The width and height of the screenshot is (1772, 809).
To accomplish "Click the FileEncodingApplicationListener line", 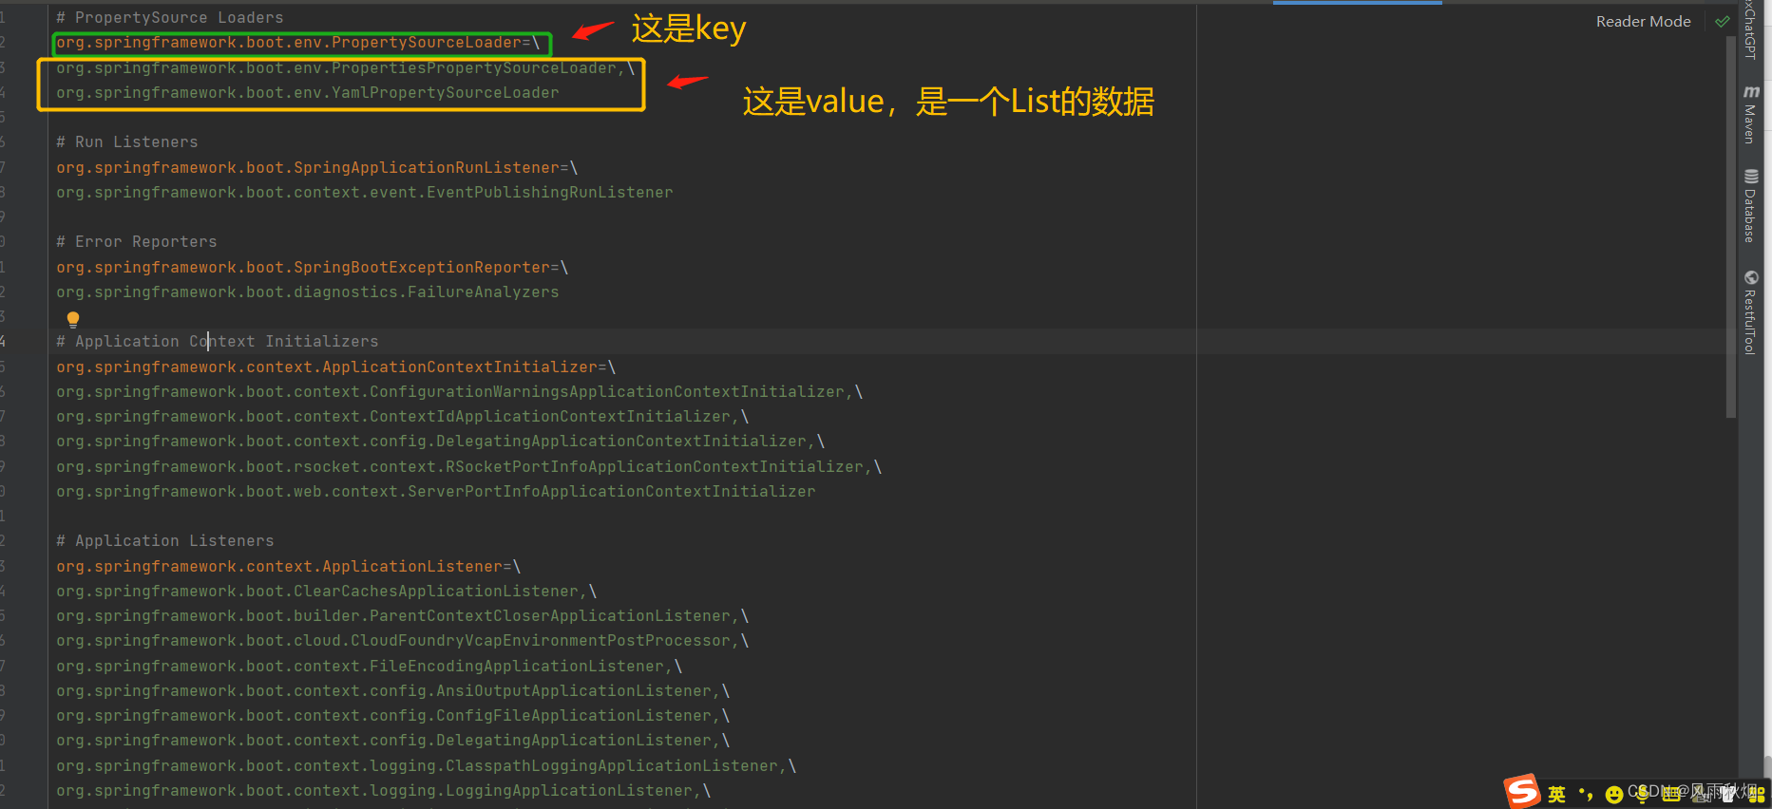I will (x=369, y=667).
